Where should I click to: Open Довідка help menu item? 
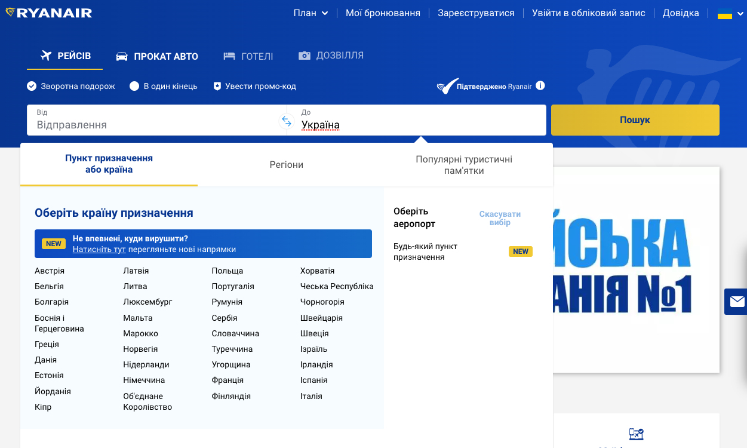[x=681, y=13]
